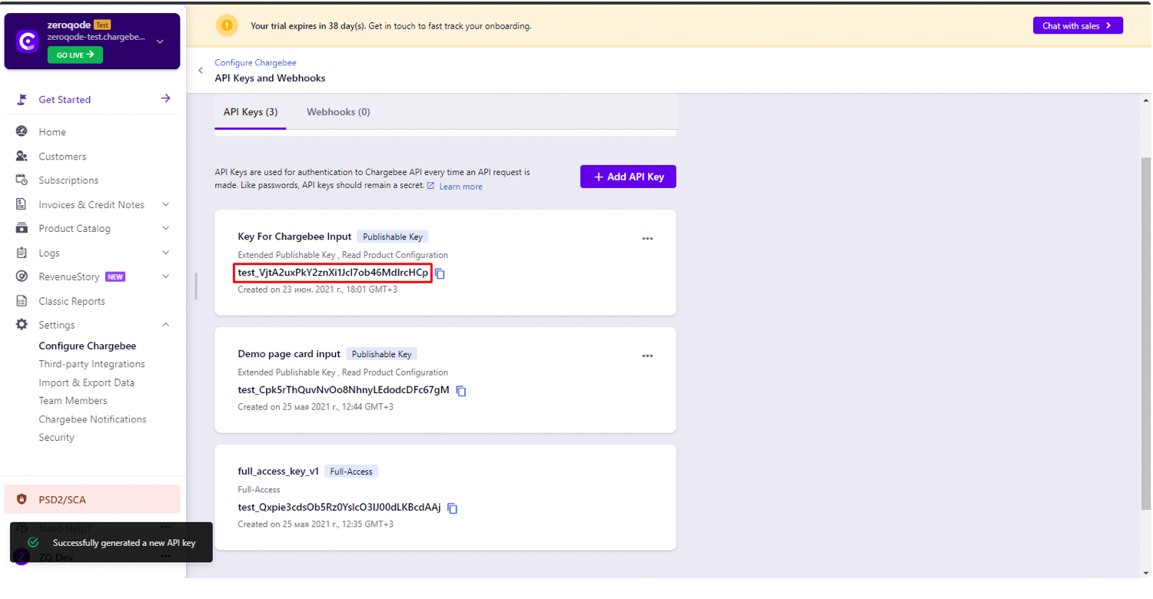Select Configure Chargebee under Settings
The height and width of the screenshot is (599, 1153).
click(x=88, y=346)
